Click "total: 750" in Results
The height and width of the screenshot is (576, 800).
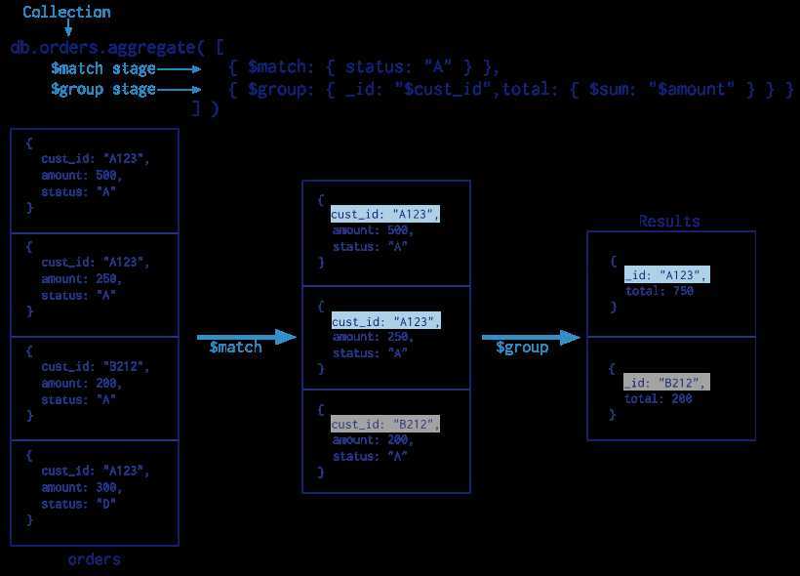660,291
